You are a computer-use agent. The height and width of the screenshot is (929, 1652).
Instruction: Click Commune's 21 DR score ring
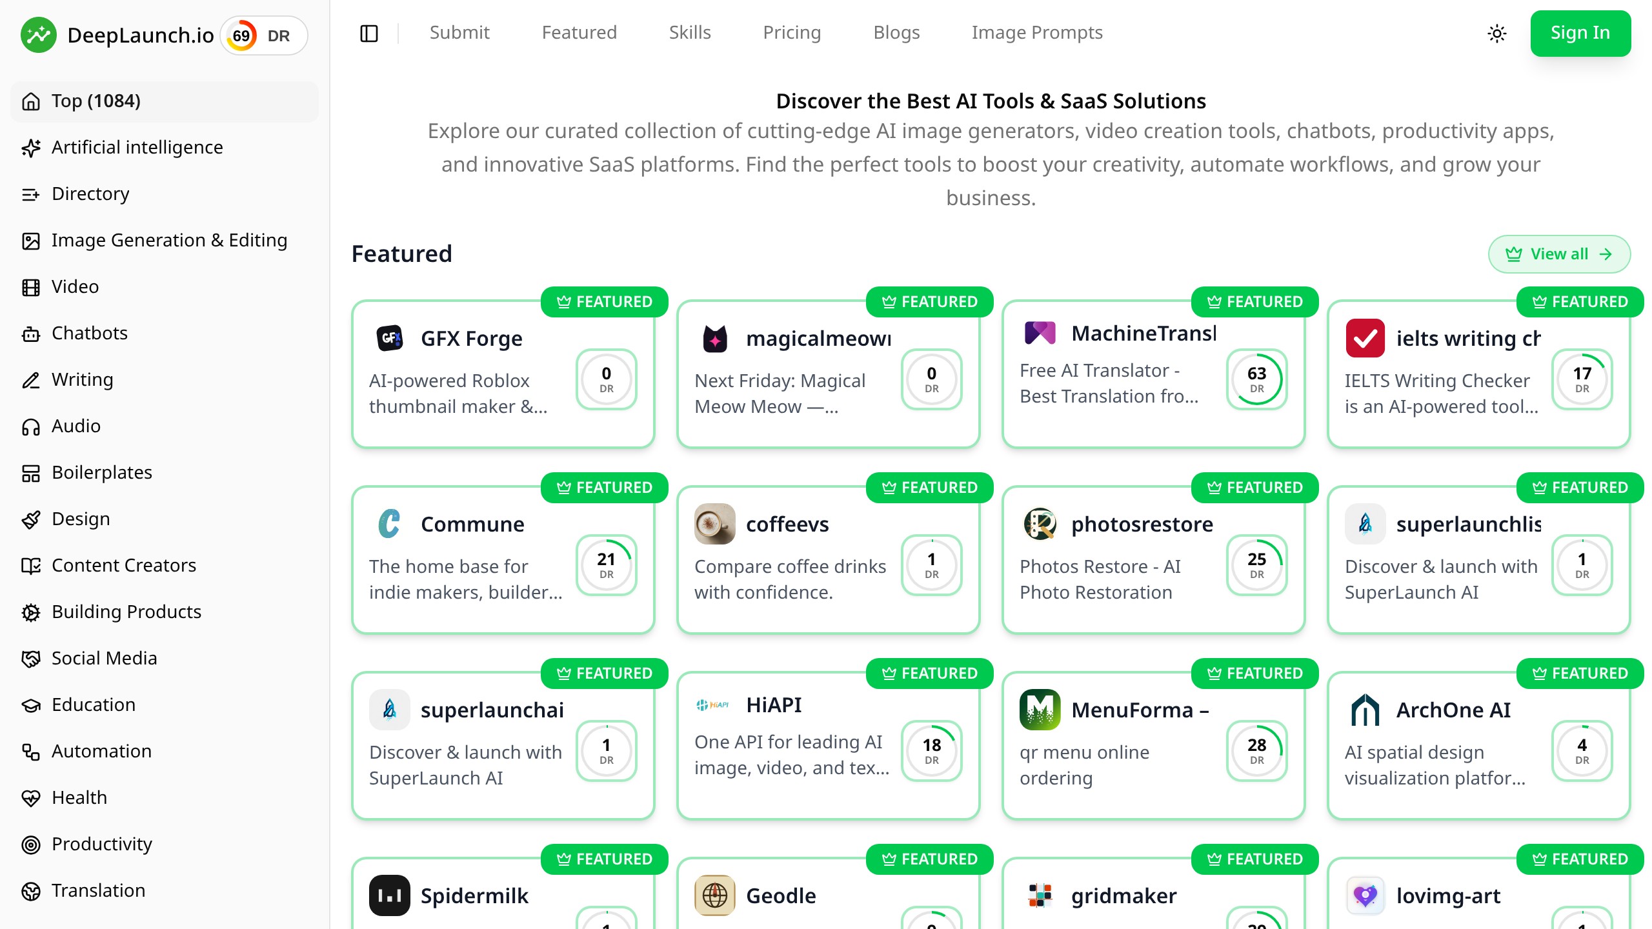click(606, 565)
